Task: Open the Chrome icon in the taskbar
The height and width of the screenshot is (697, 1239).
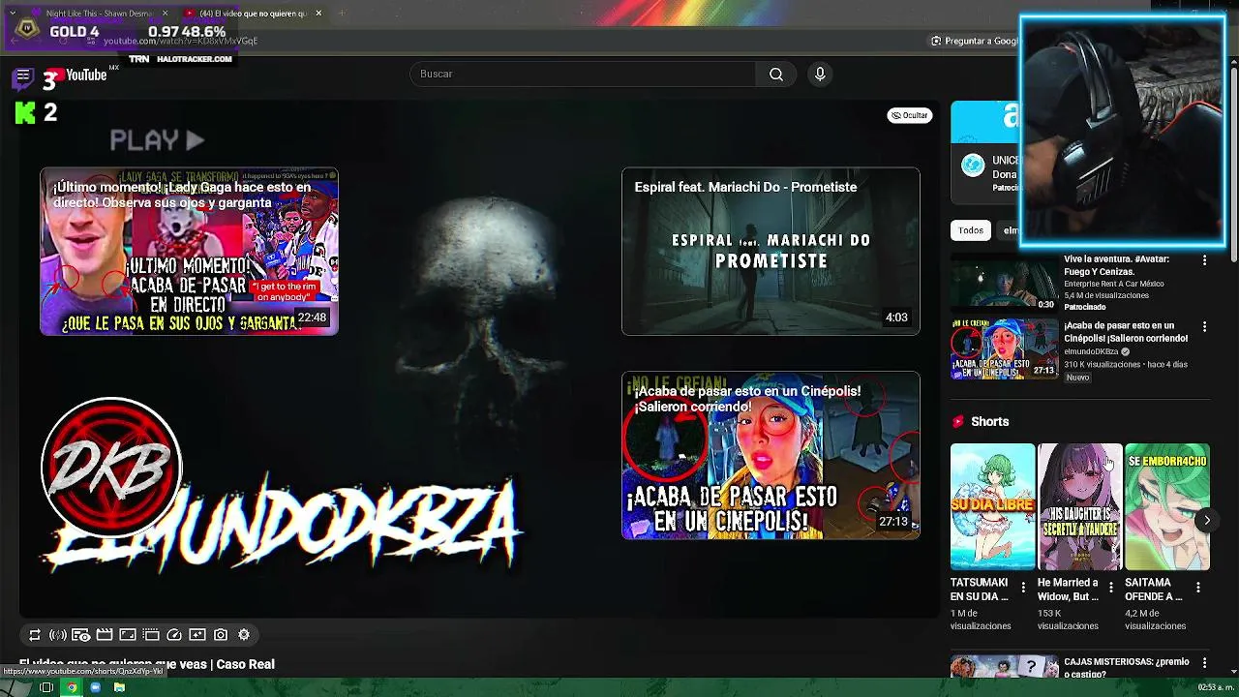Action: coord(71,687)
